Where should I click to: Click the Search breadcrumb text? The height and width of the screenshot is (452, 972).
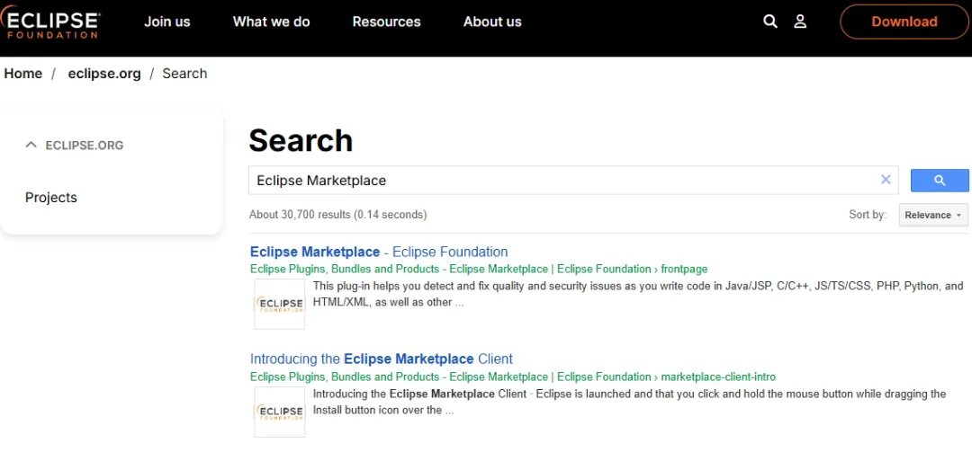(x=184, y=74)
